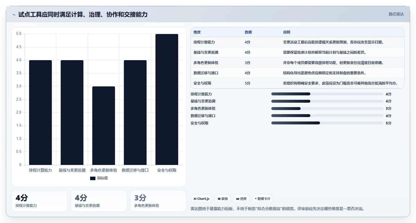This screenshot has width=416, height=223.
Task: Click description starting 变更活动工期后
Action: coord(334,42)
